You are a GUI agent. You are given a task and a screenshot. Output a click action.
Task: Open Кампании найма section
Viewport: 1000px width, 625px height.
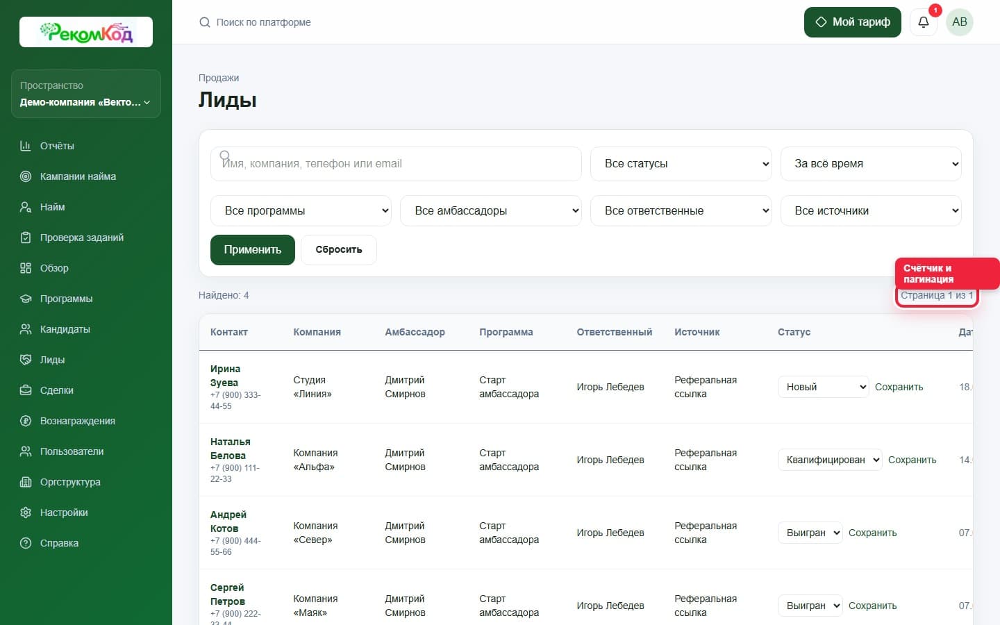pyautogui.click(x=78, y=176)
